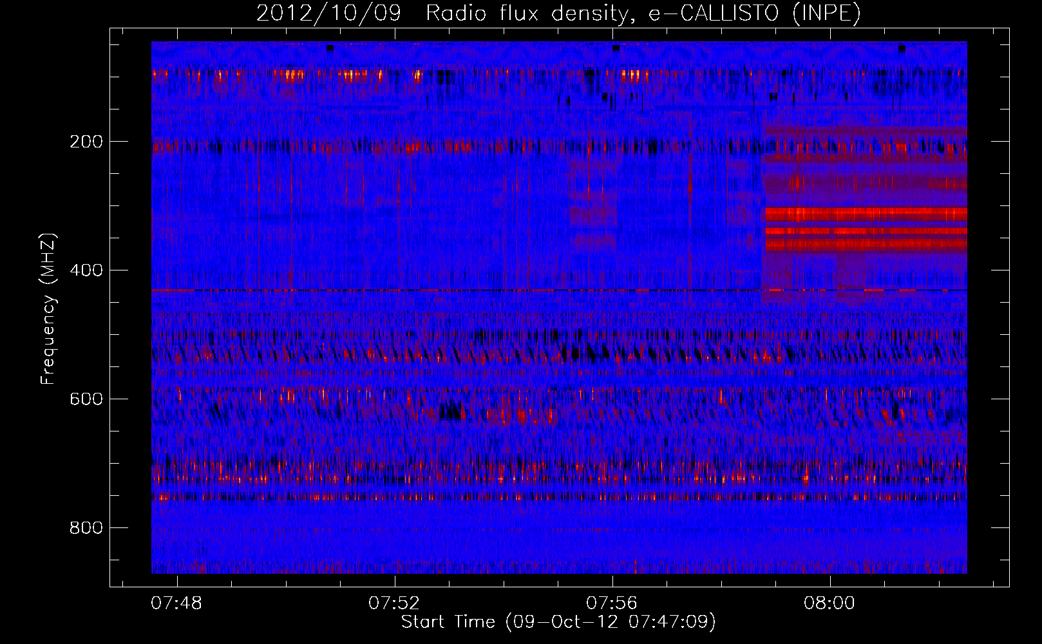The height and width of the screenshot is (644, 1042).
Task: Click the 800 frequency tick label
Action: click(x=86, y=528)
